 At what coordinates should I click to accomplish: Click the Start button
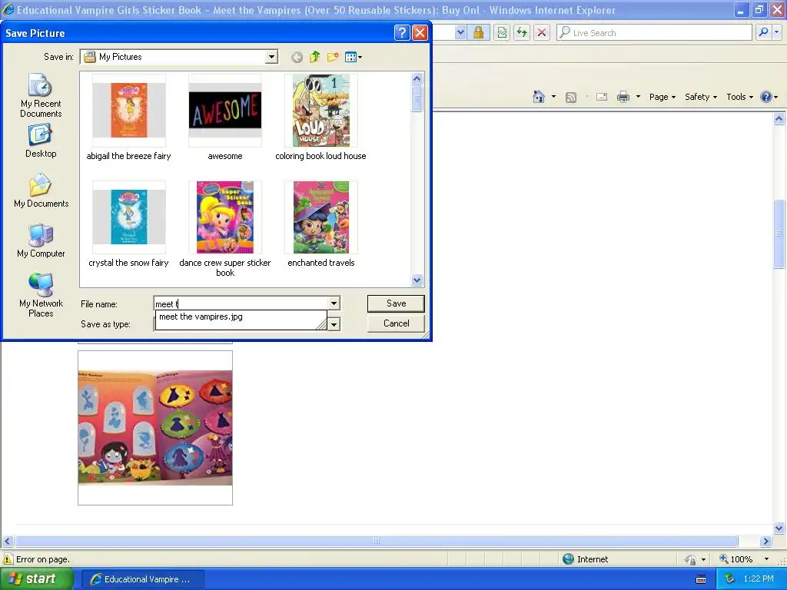pyautogui.click(x=36, y=579)
